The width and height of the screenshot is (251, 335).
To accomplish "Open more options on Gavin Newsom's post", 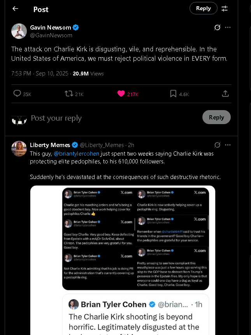I will pos(228,27).
